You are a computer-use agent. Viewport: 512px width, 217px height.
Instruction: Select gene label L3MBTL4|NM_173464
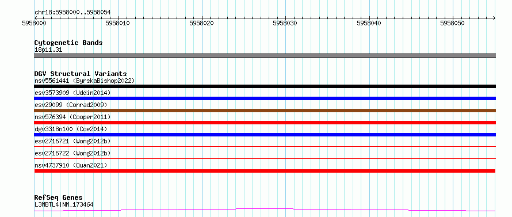click(64, 205)
